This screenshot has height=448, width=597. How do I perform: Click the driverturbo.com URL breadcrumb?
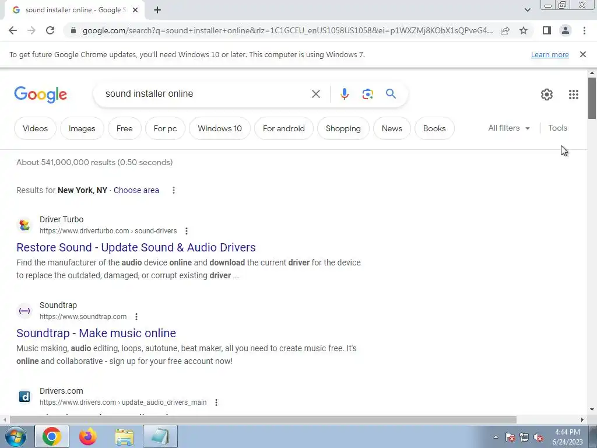108,231
